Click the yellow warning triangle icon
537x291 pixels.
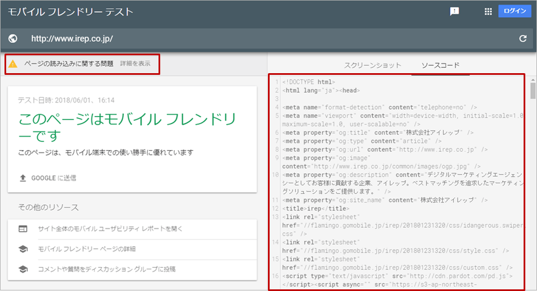coord(13,63)
